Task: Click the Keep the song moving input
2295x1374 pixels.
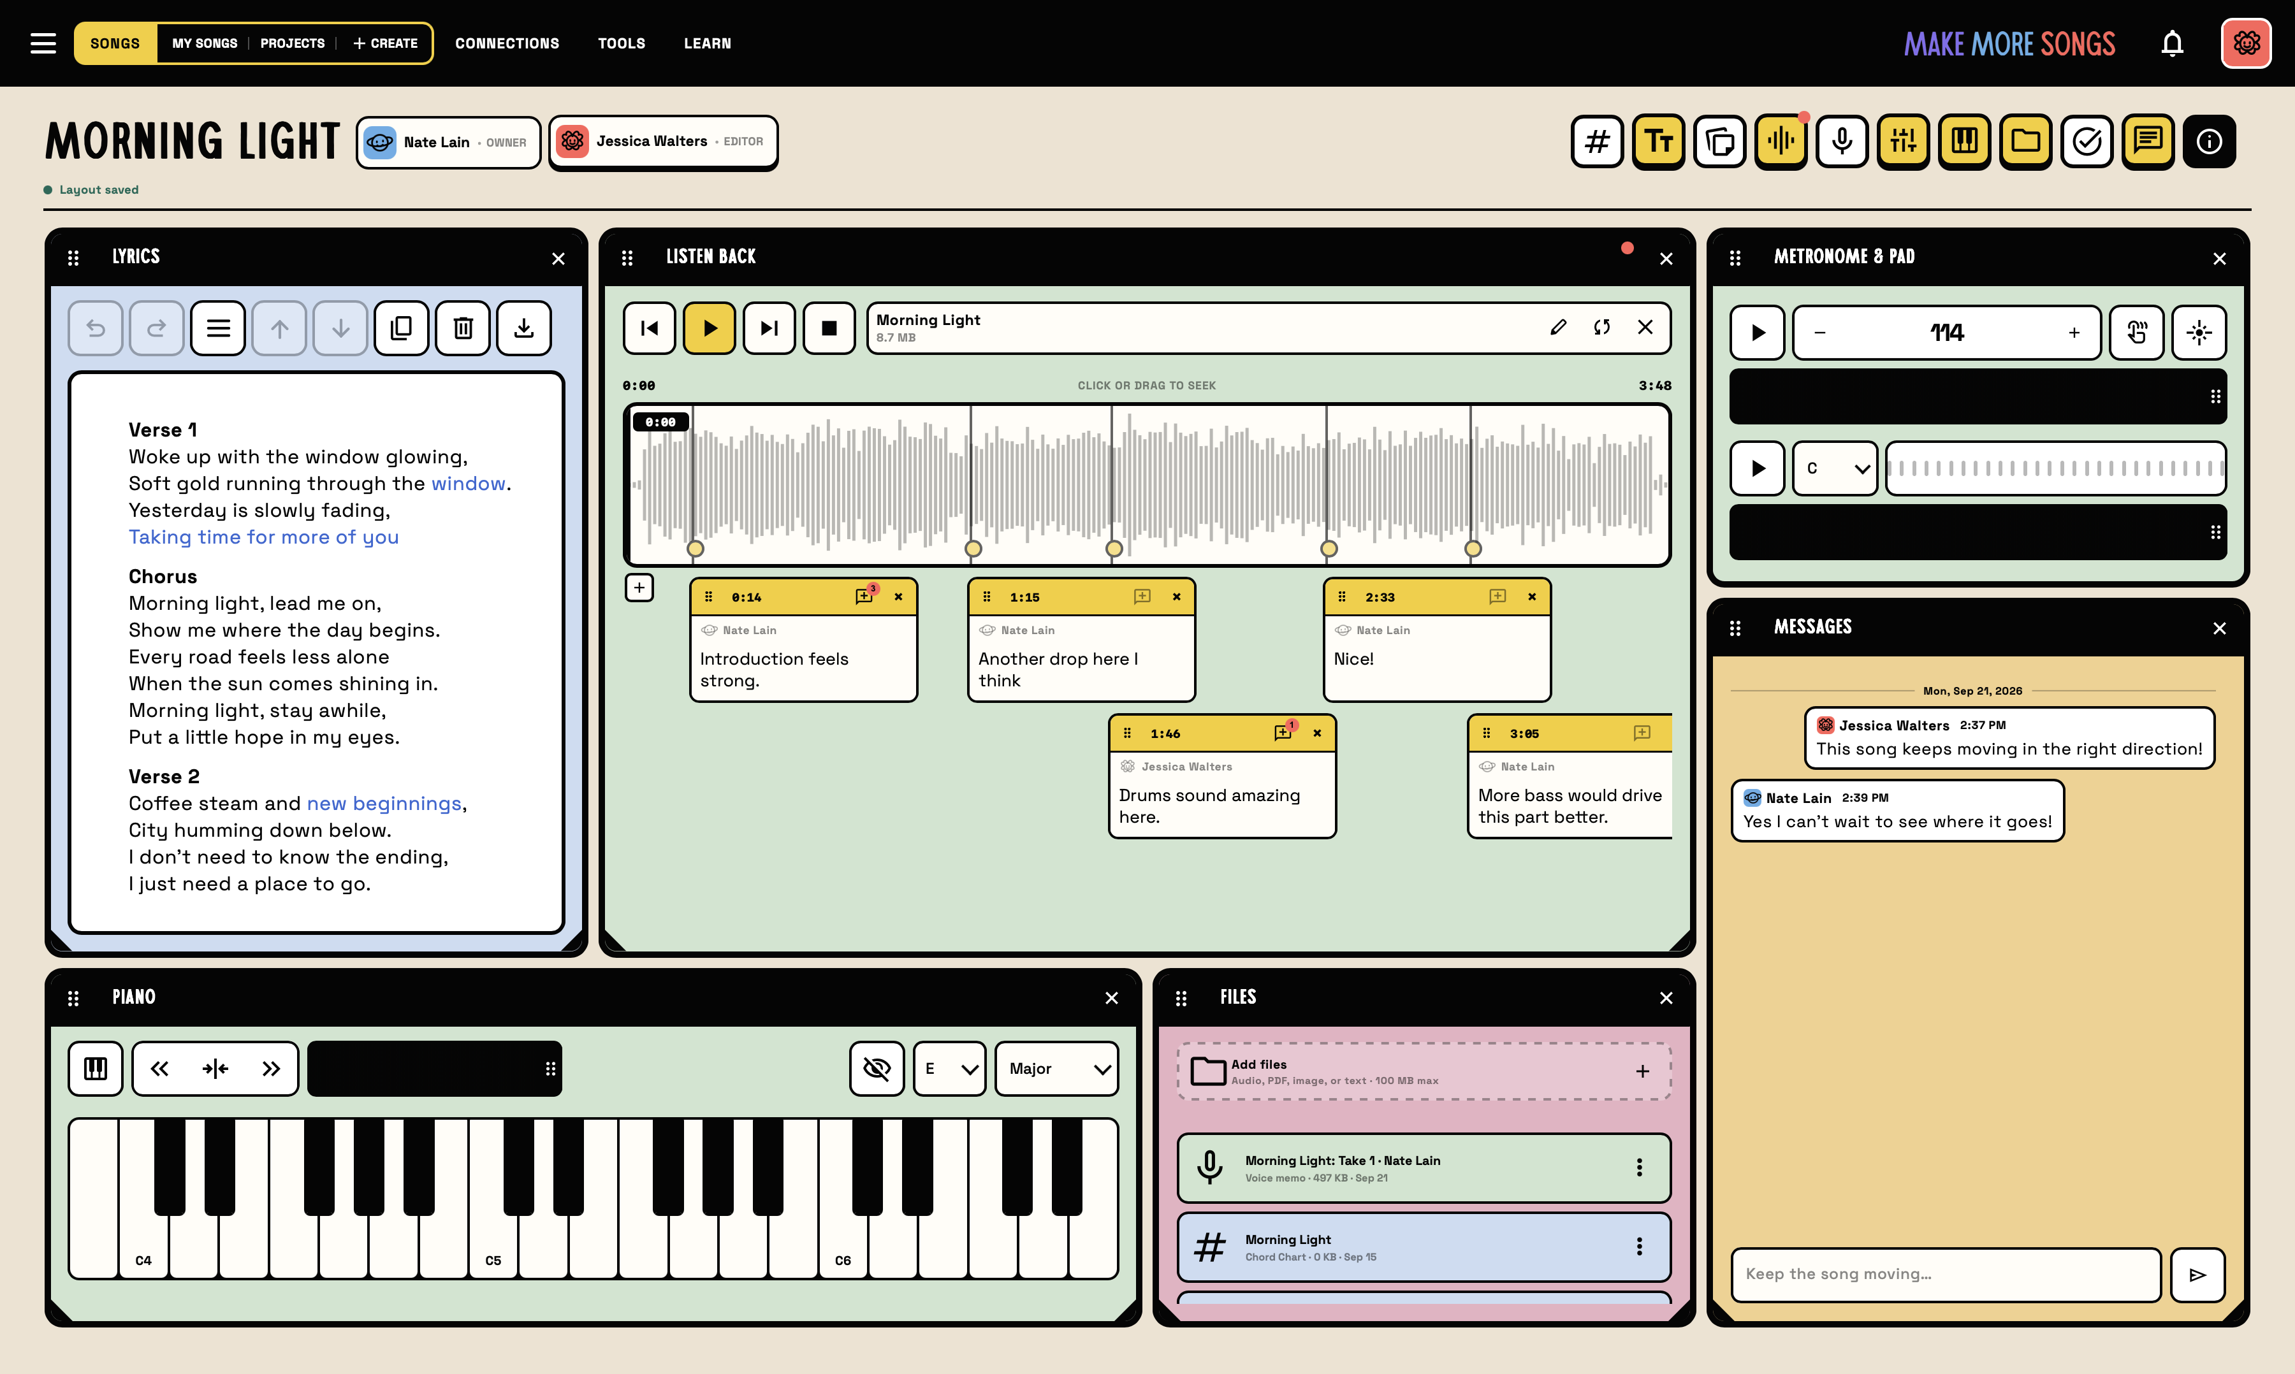Action: [1945, 1274]
